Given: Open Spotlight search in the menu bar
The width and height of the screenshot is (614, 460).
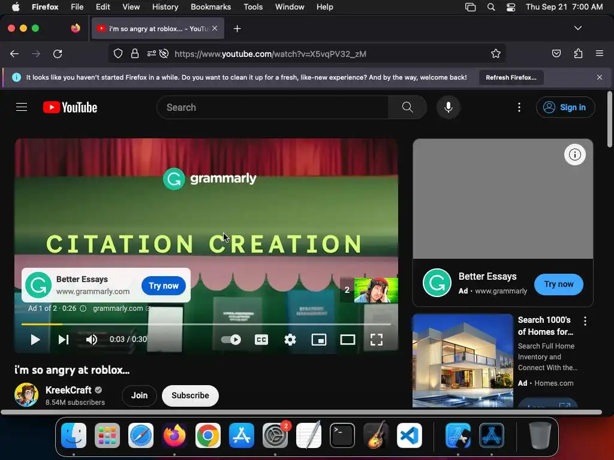Looking at the screenshot, I should (x=491, y=7).
